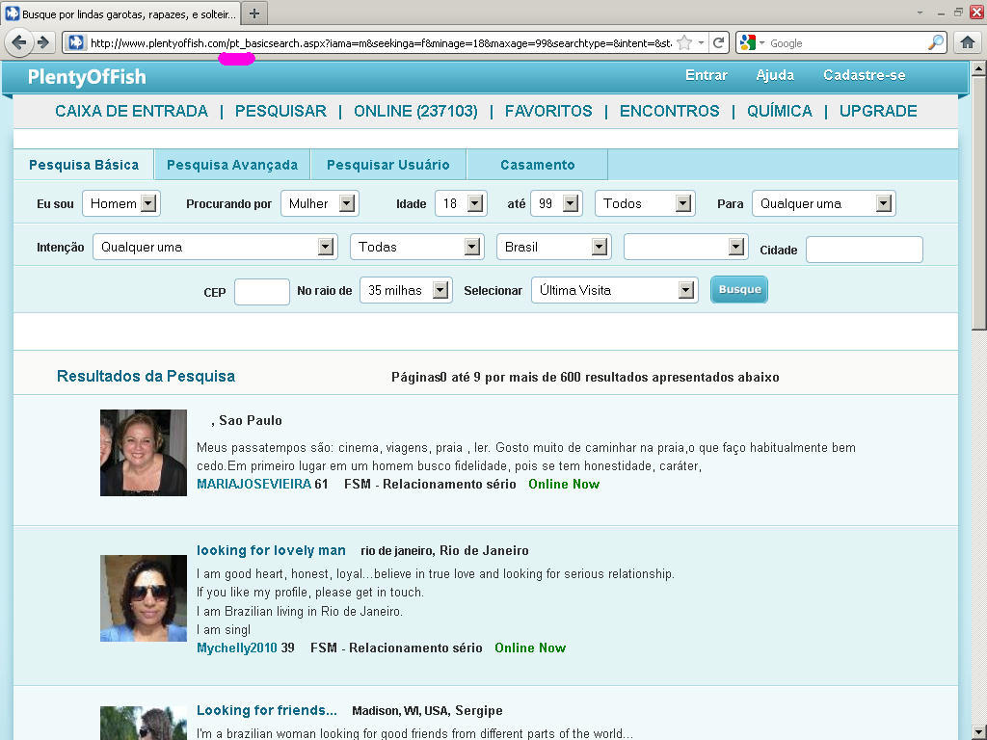987x740 pixels.
Task: Open MARIAJOSEVIEIRA profile photo
Action: [x=144, y=453]
